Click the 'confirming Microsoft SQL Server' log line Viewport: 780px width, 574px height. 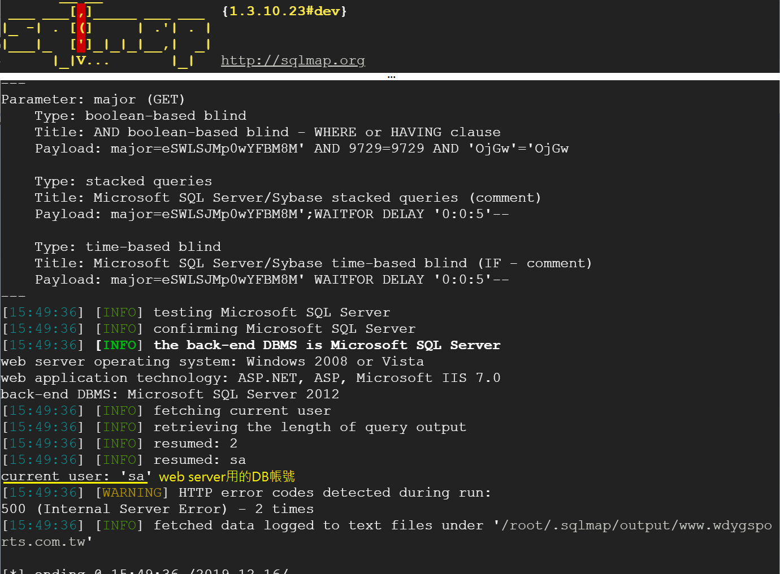tap(209, 329)
